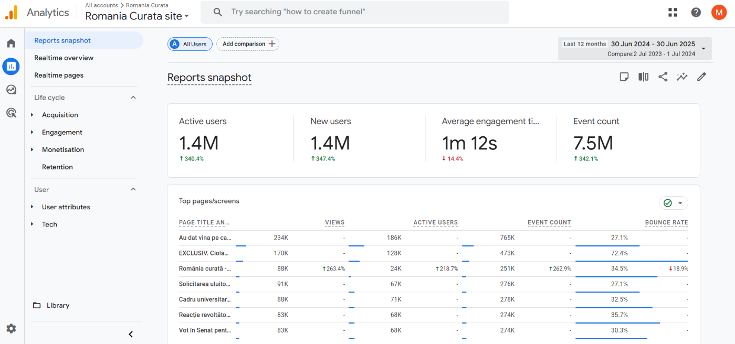Open Advertising icon in left rail
735x344 pixels.
pos(11,113)
